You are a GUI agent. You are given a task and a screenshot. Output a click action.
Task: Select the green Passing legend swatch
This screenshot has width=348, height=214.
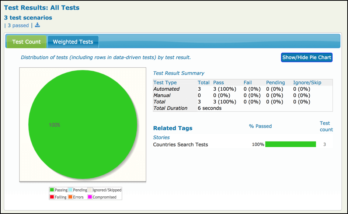(x=52, y=190)
